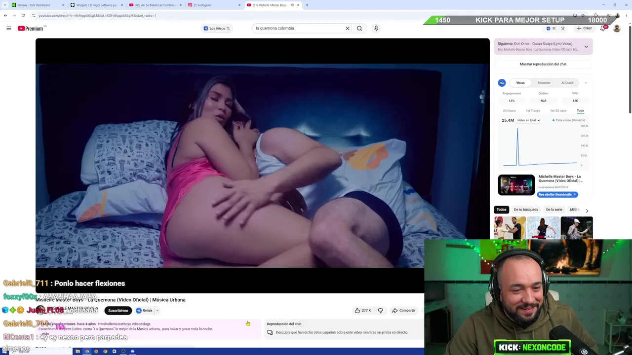Image resolution: width=632 pixels, height=355 pixels.
Task: Click the blue analytics logo beside Vistas
Action: pyautogui.click(x=502, y=83)
